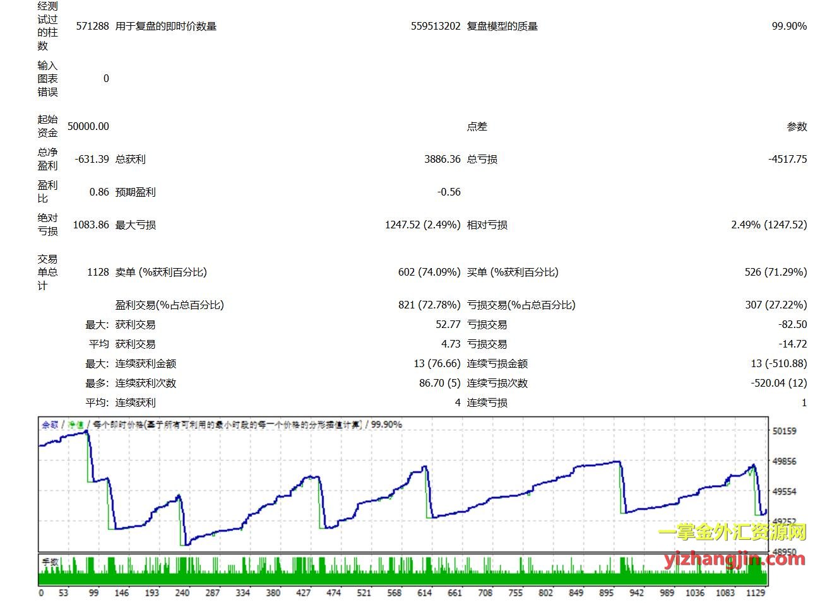Click the 参数 column header text

point(797,126)
